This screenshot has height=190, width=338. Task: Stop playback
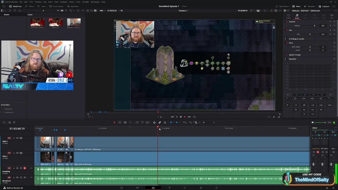[x=181, y=117]
